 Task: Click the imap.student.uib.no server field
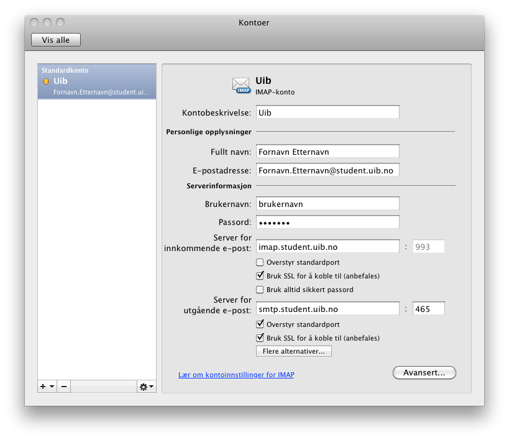point(328,247)
